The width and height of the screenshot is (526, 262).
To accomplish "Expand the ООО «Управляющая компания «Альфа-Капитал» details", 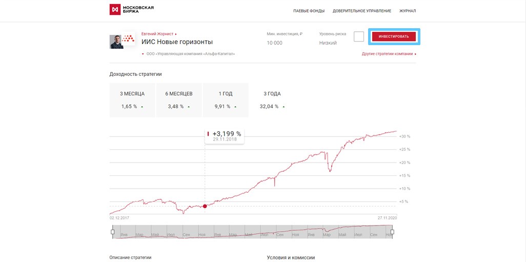I will click(189, 54).
